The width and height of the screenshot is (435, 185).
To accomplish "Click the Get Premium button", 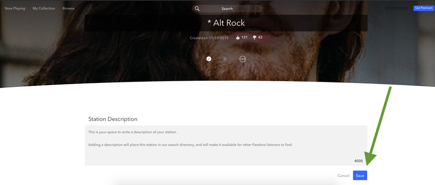I will click(423, 8).
